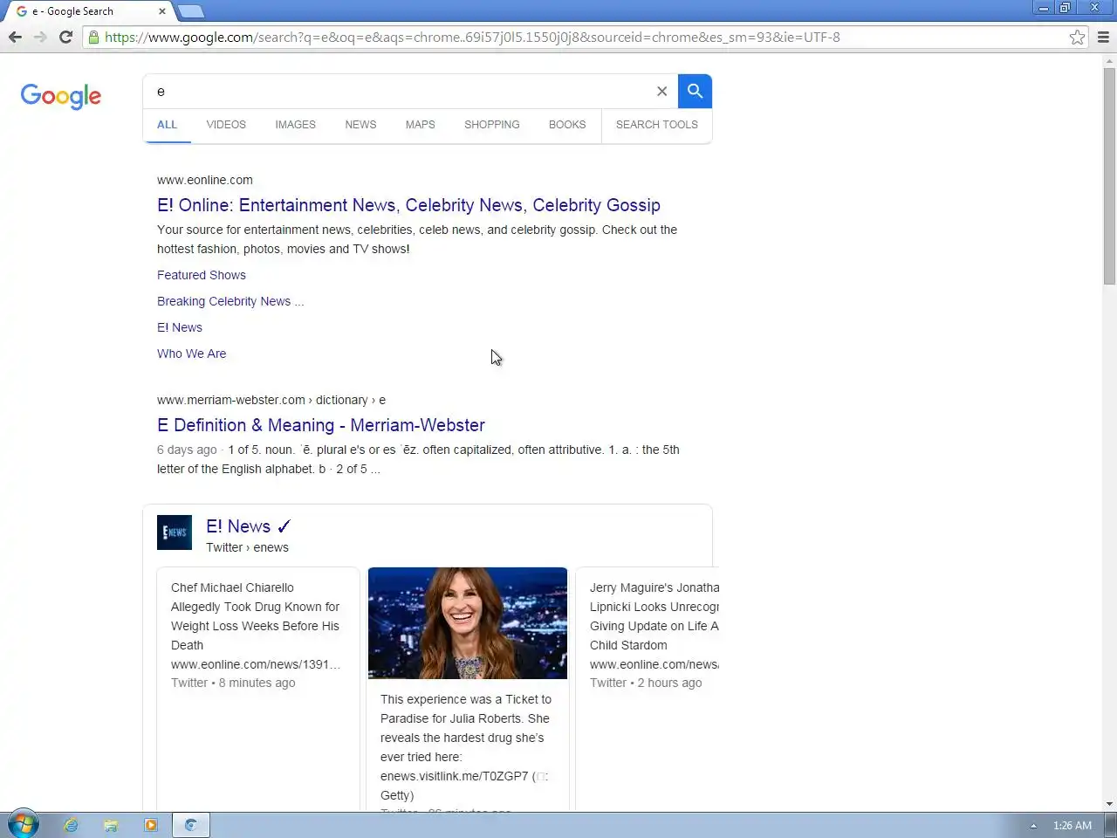Viewport: 1117px width, 838px height.
Task: Click the Google logo
Action: click(x=61, y=95)
